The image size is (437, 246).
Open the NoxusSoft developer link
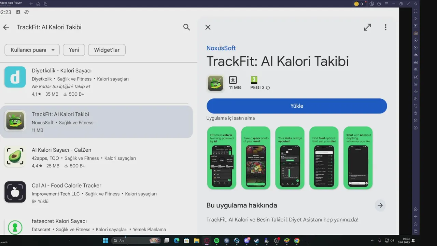coord(221,48)
